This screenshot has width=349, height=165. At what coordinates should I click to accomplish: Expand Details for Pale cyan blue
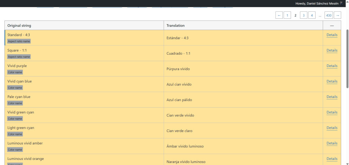pos(332,97)
